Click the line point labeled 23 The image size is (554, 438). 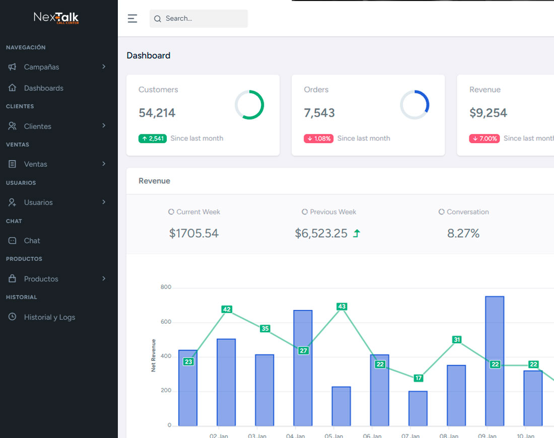click(188, 361)
